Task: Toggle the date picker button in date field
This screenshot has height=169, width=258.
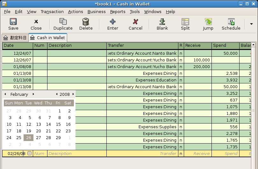Action: (30, 153)
